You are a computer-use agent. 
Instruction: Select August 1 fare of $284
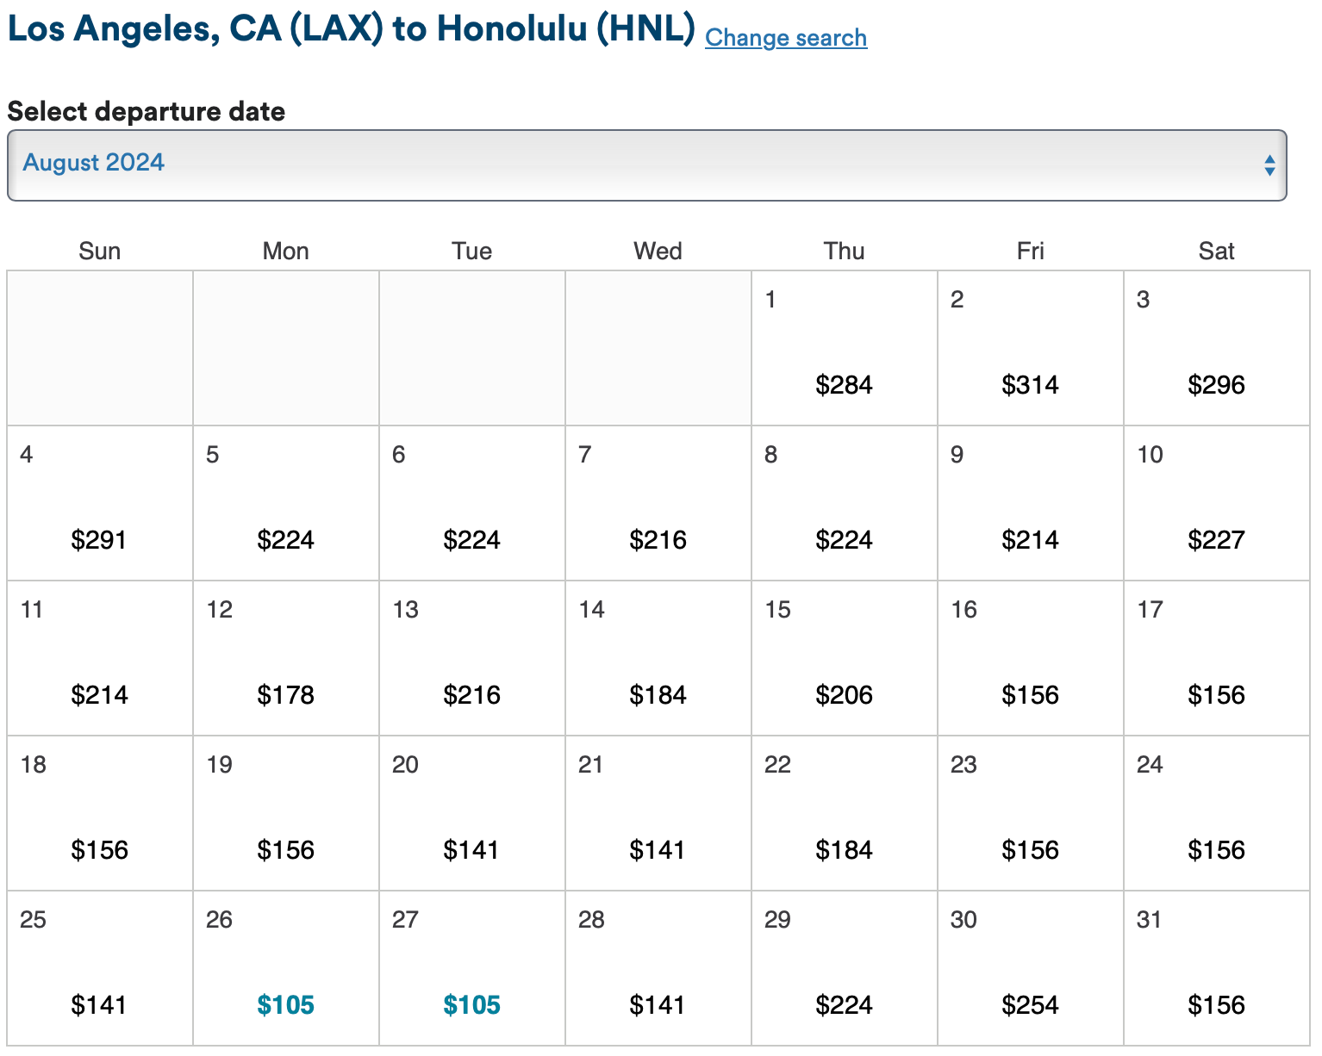click(x=844, y=384)
